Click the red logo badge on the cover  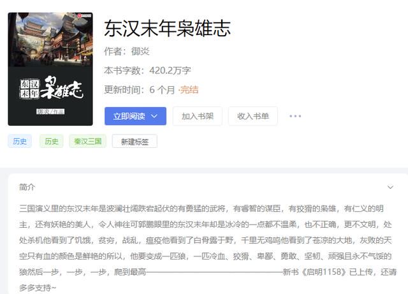tap(84, 15)
